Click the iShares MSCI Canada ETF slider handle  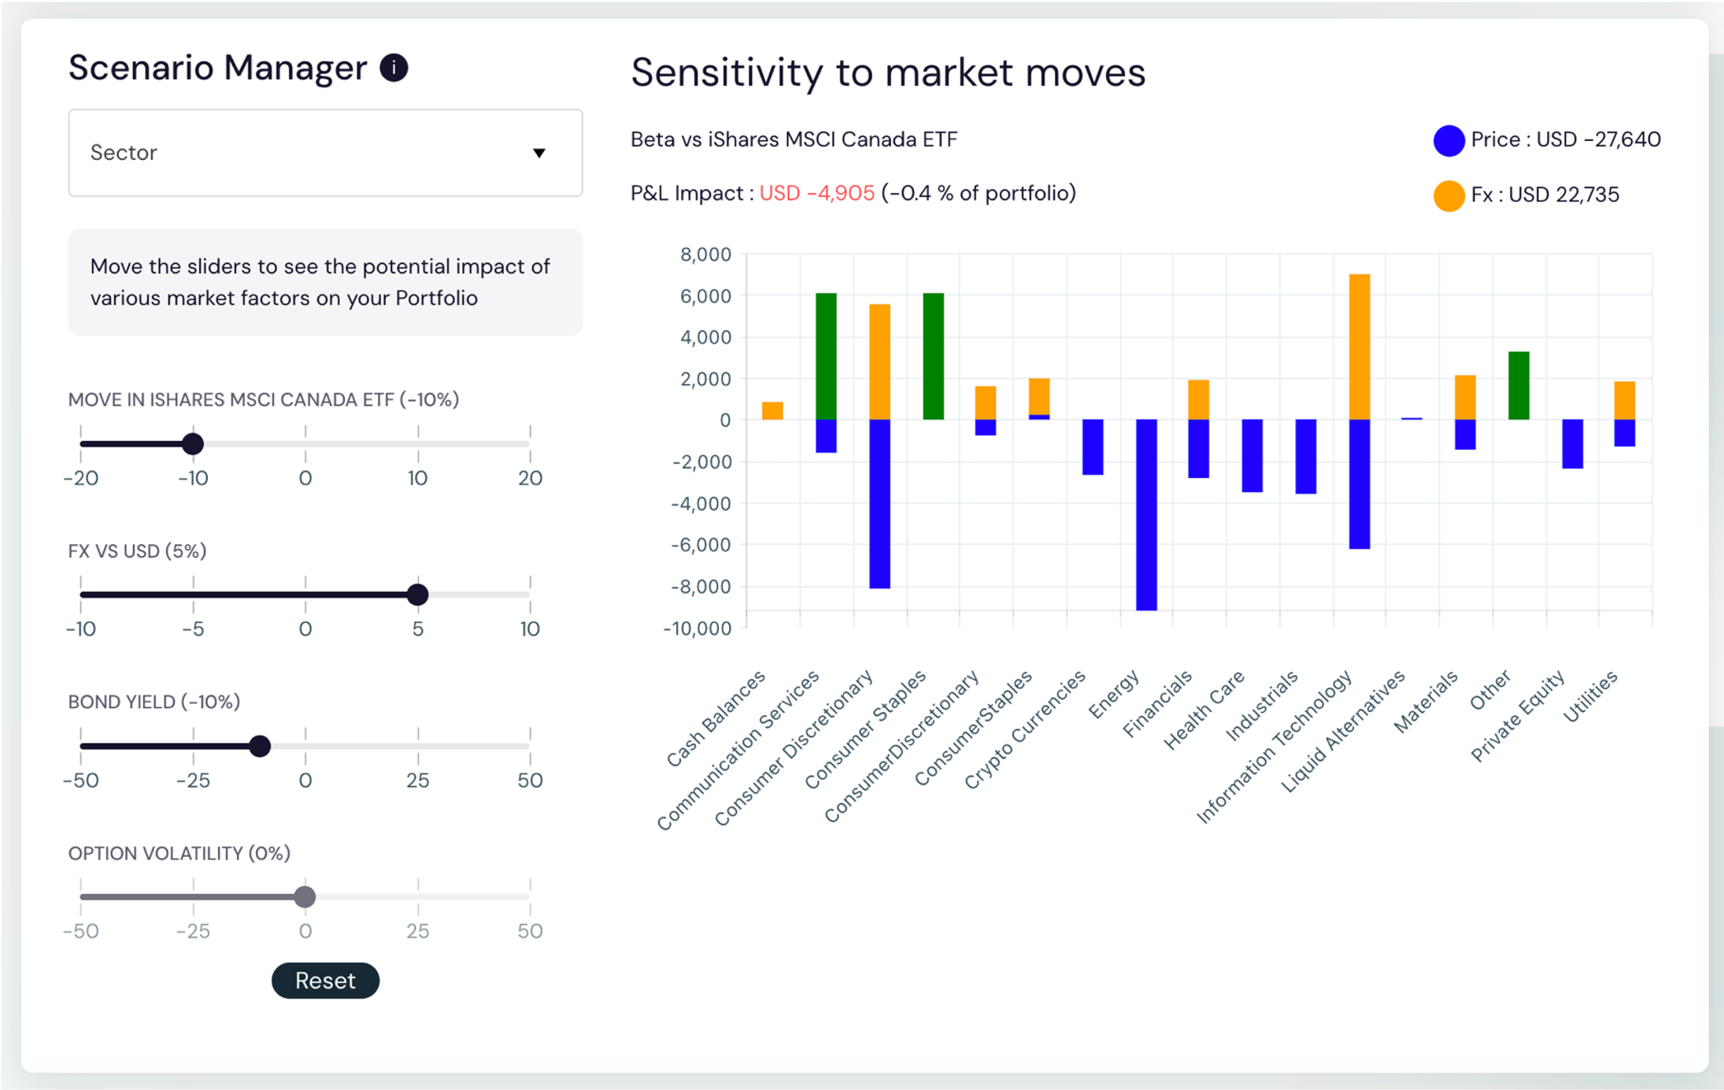tap(193, 443)
